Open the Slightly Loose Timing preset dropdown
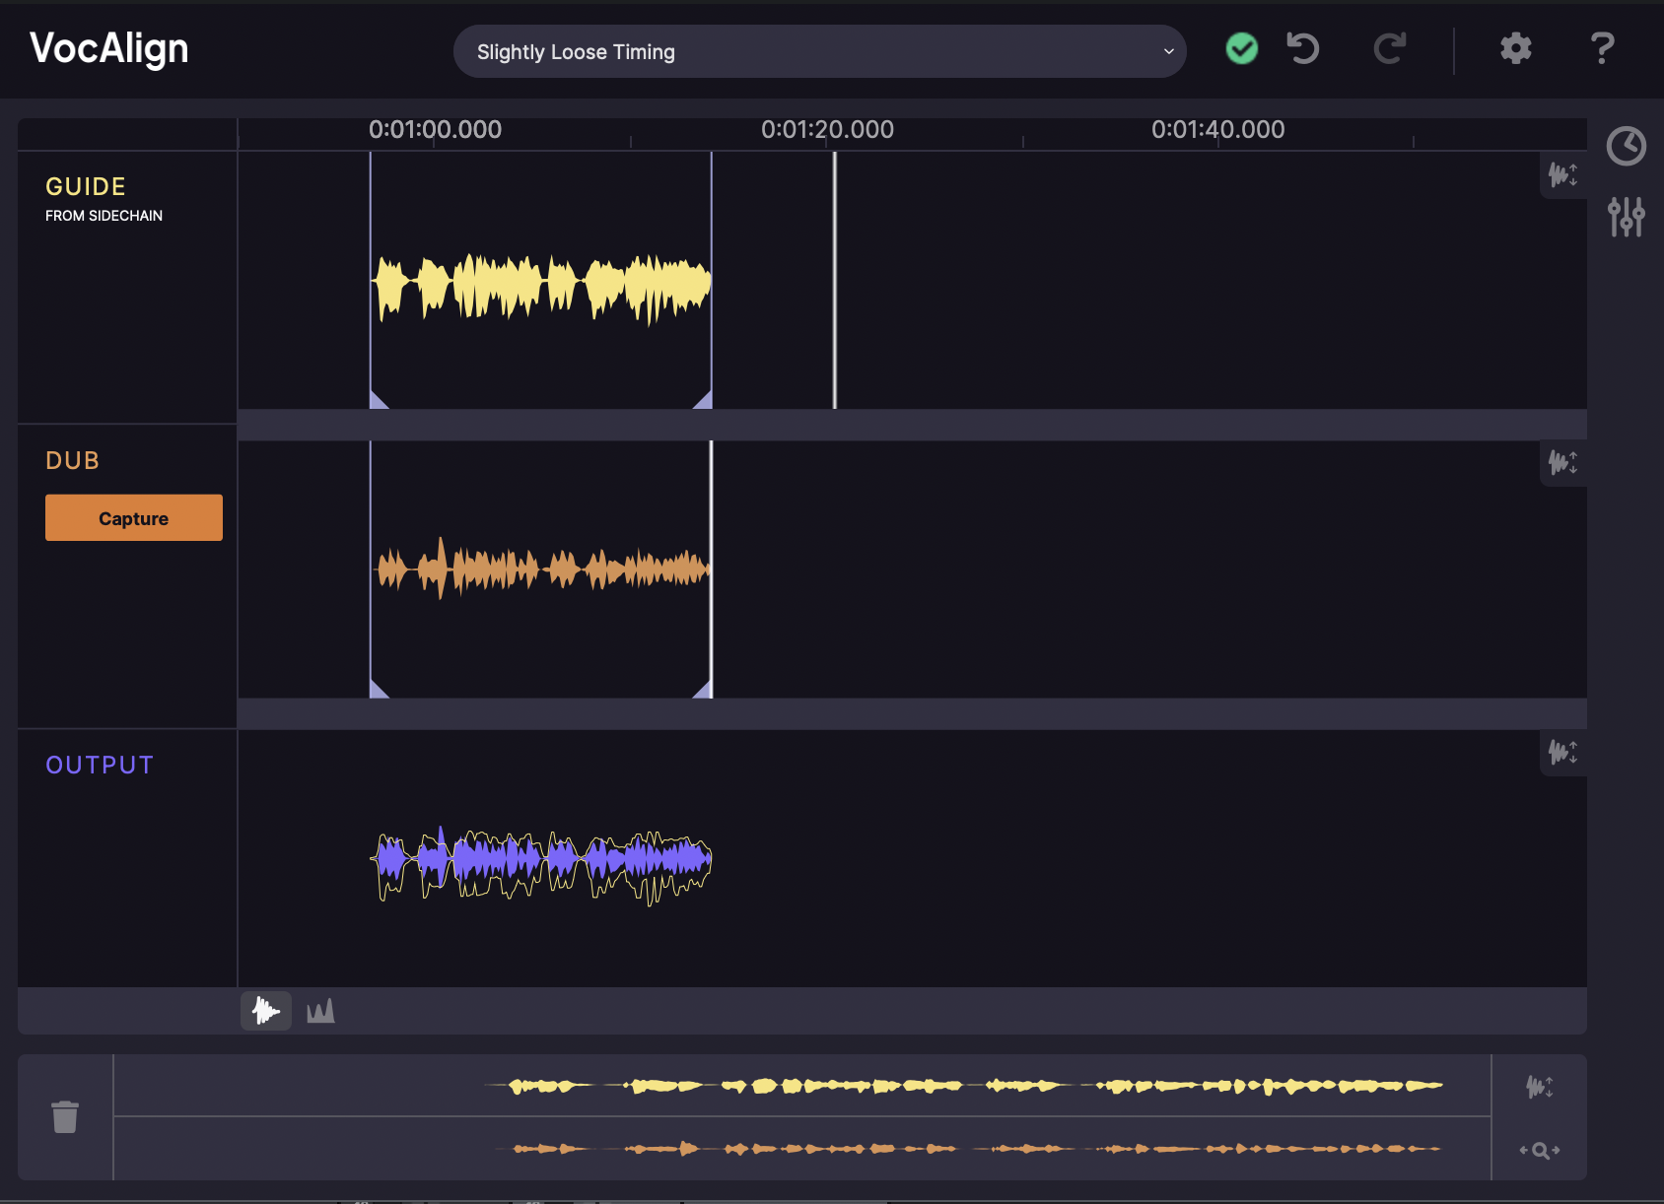This screenshot has width=1664, height=1204. pyautogui.click(x=819, y=51)
